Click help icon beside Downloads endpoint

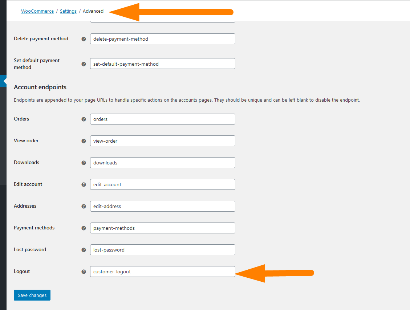coord(84,163)
